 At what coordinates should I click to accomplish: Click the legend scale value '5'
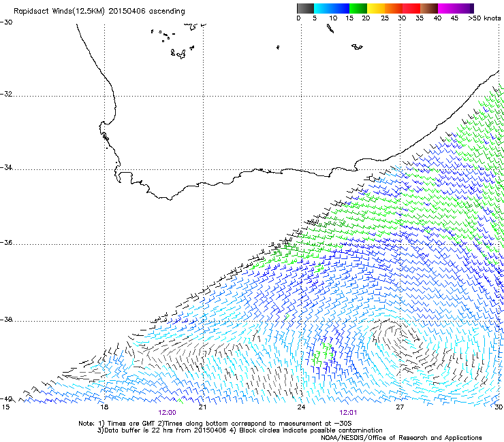click(x=315, y=18)
